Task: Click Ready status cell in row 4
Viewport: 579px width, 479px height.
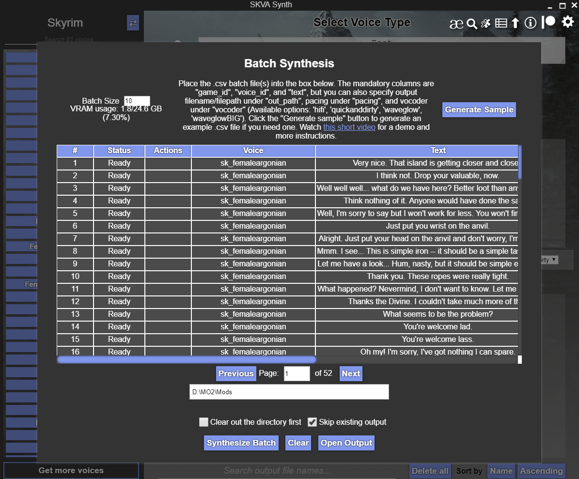Action: pos(119,201)
